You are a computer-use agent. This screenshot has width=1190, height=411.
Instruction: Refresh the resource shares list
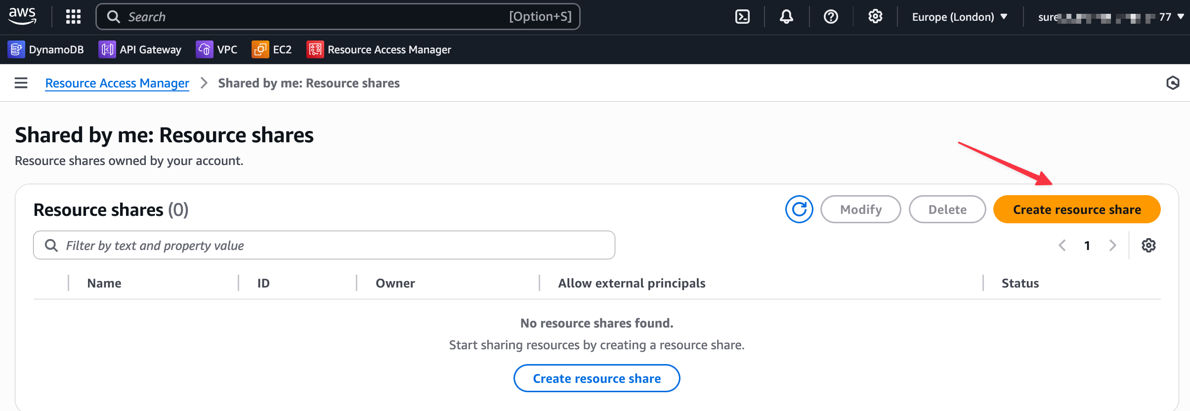click(799, 209)
